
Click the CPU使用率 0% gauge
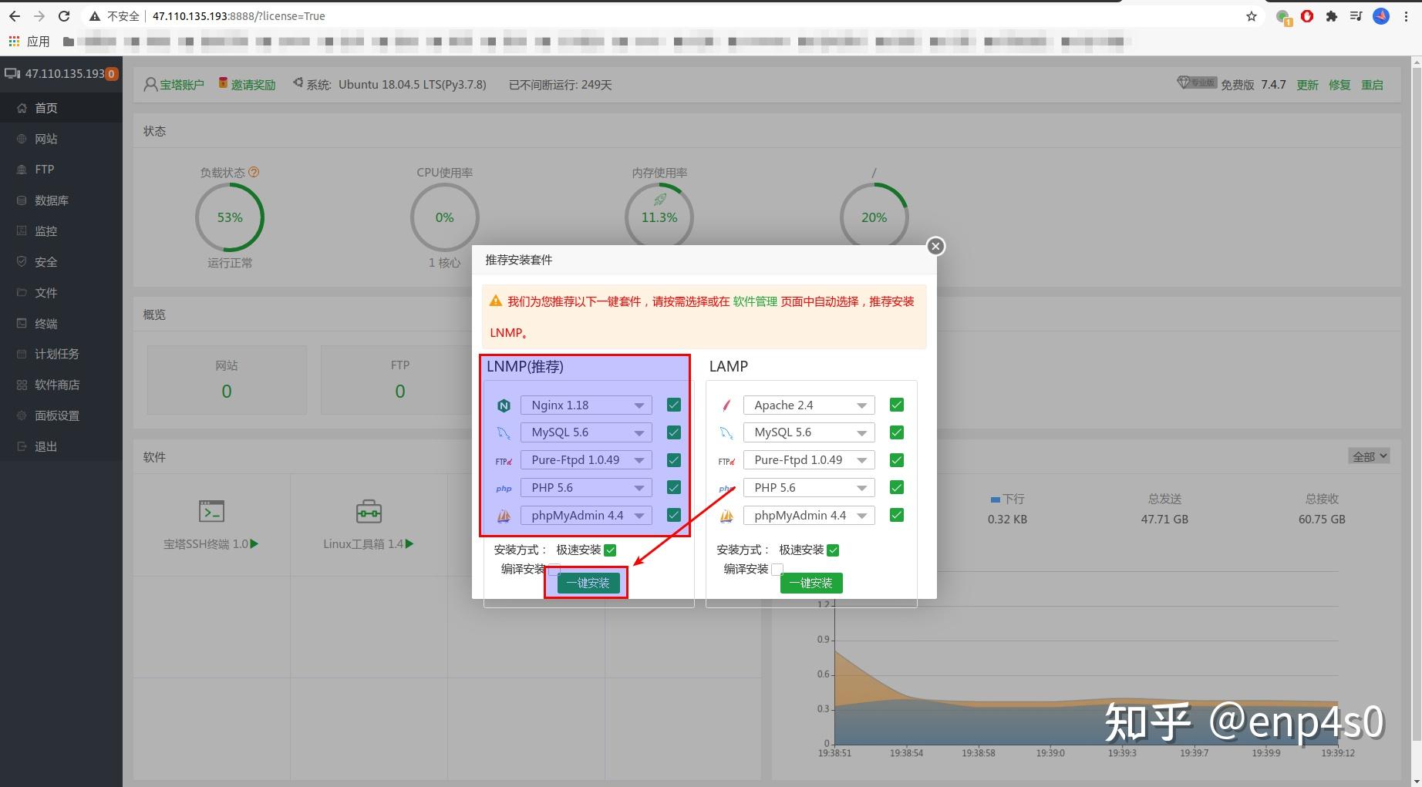pyautogui.click(x=445, y=217)
